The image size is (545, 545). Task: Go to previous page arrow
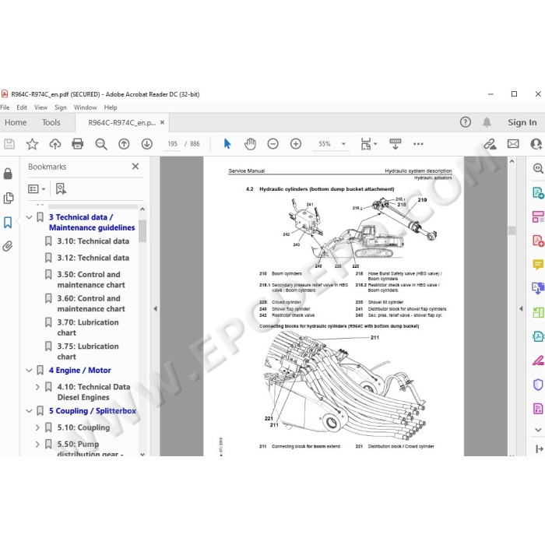tap(124, 143)
